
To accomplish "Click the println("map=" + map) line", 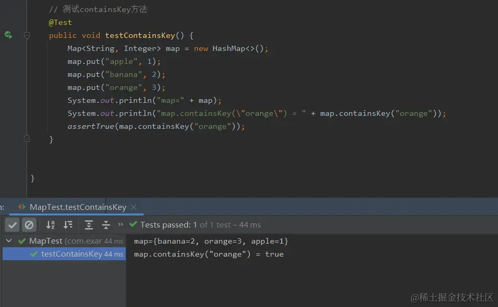I will (x=144, y=100).
